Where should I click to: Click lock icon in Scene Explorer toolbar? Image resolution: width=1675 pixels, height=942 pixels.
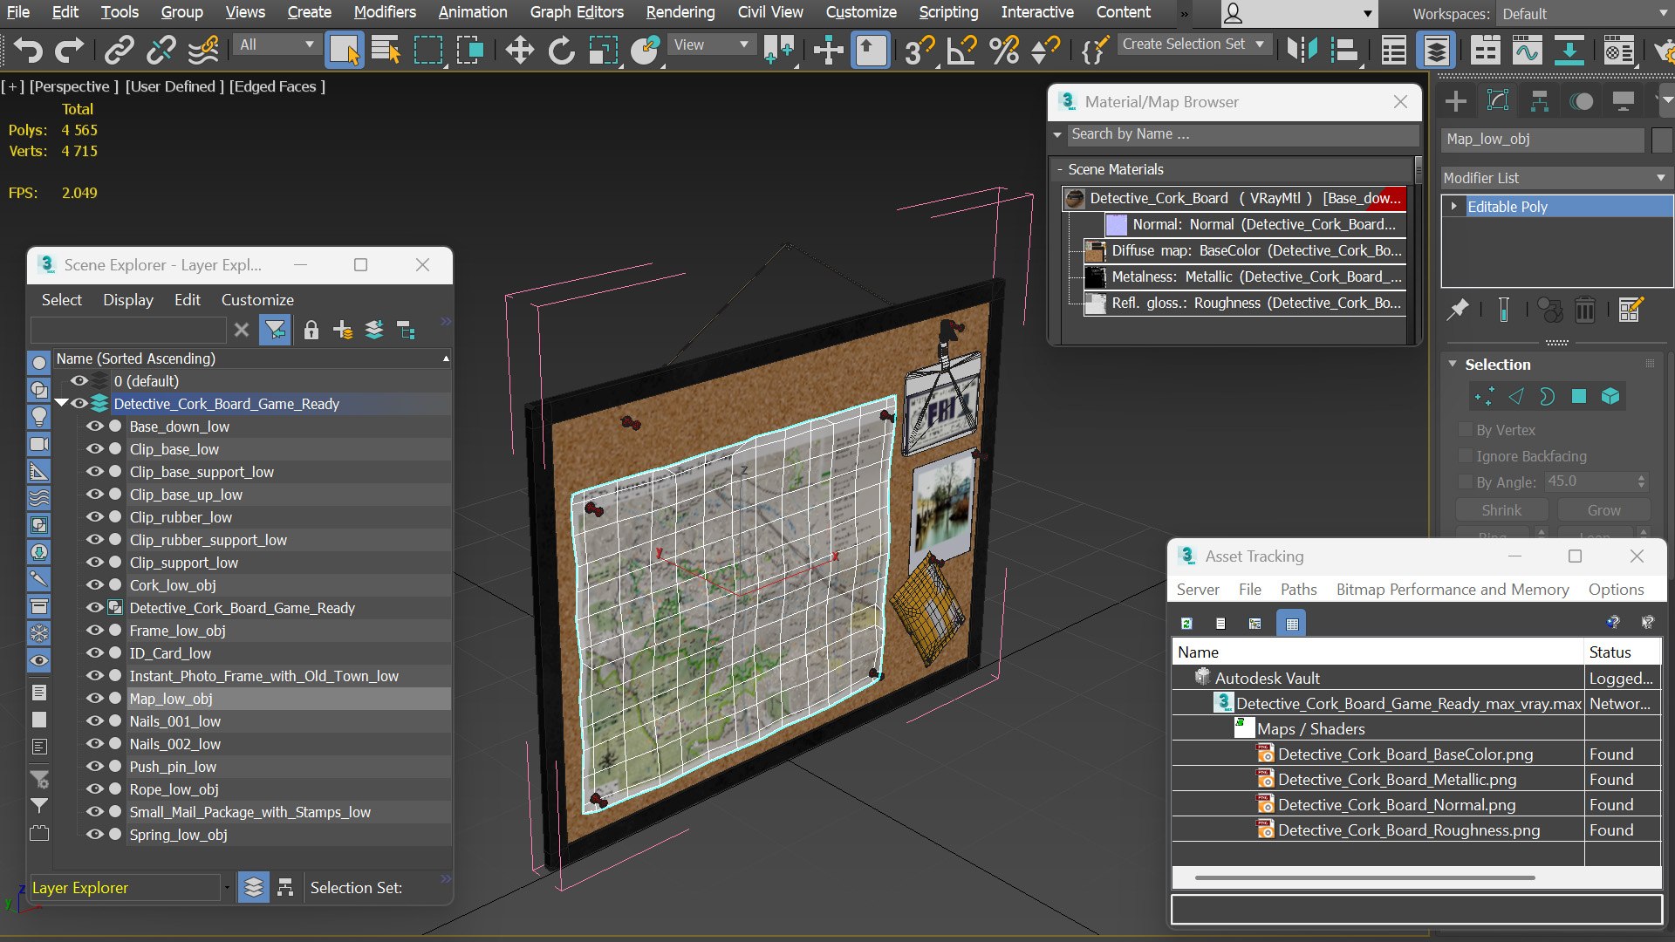311,330
